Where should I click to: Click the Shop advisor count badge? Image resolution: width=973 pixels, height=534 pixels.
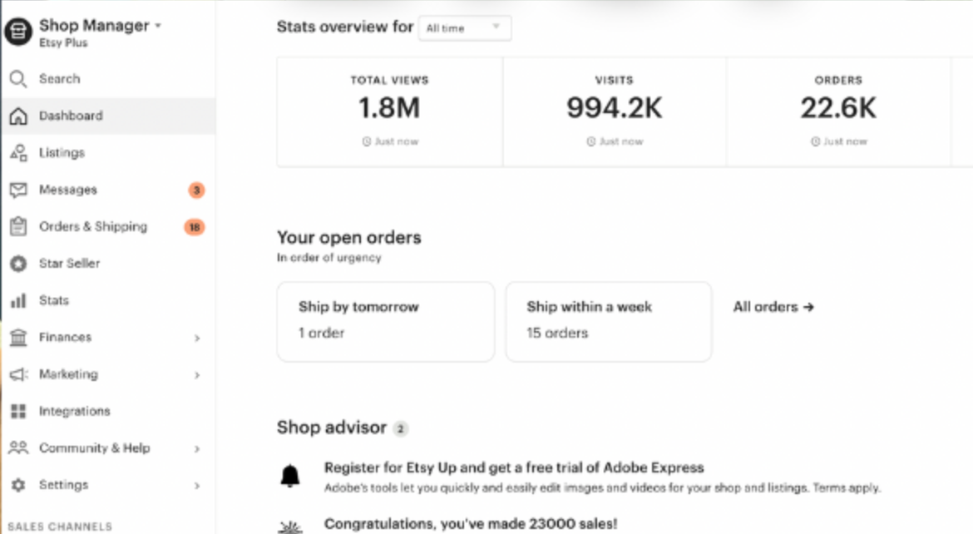tap(401, 428)
